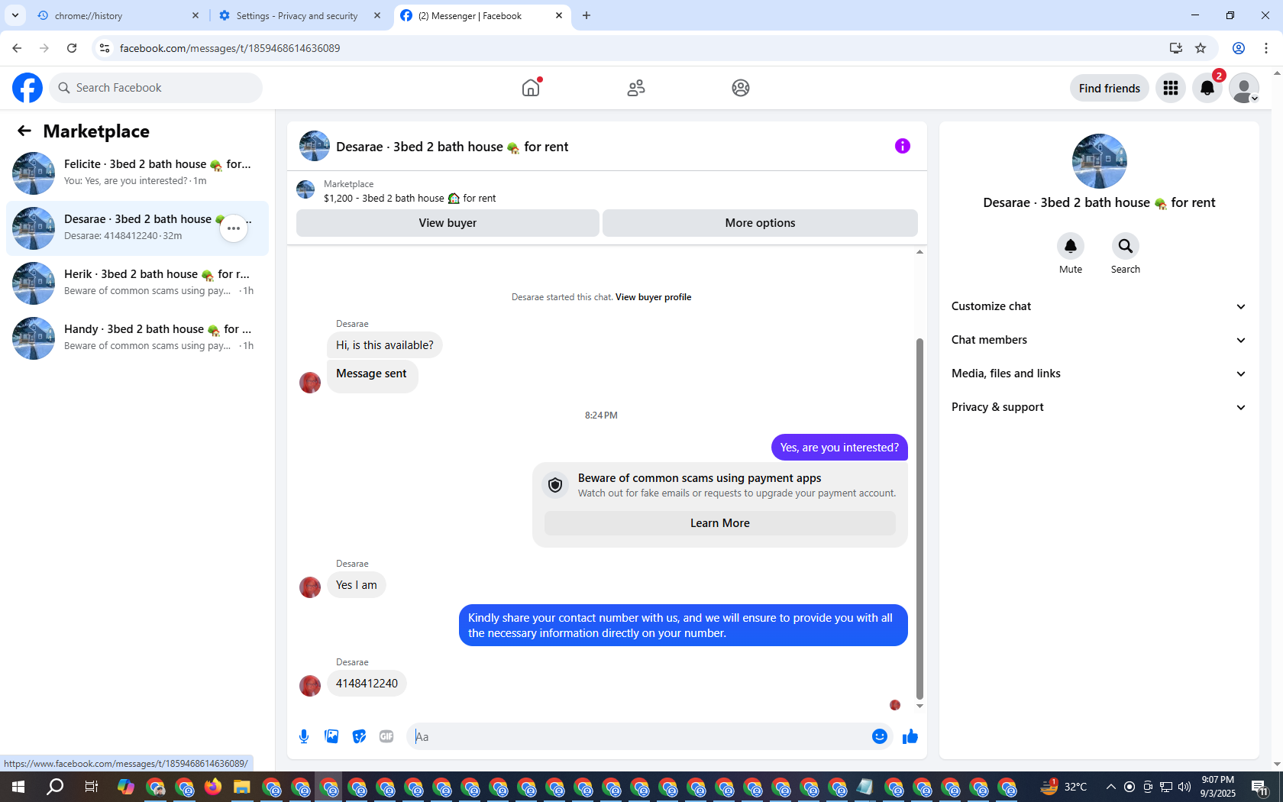Viewport: 1283px width, 802px height.
Task: Open the three-dots menu on Desarae chat
Action: [x=234, y=228]
